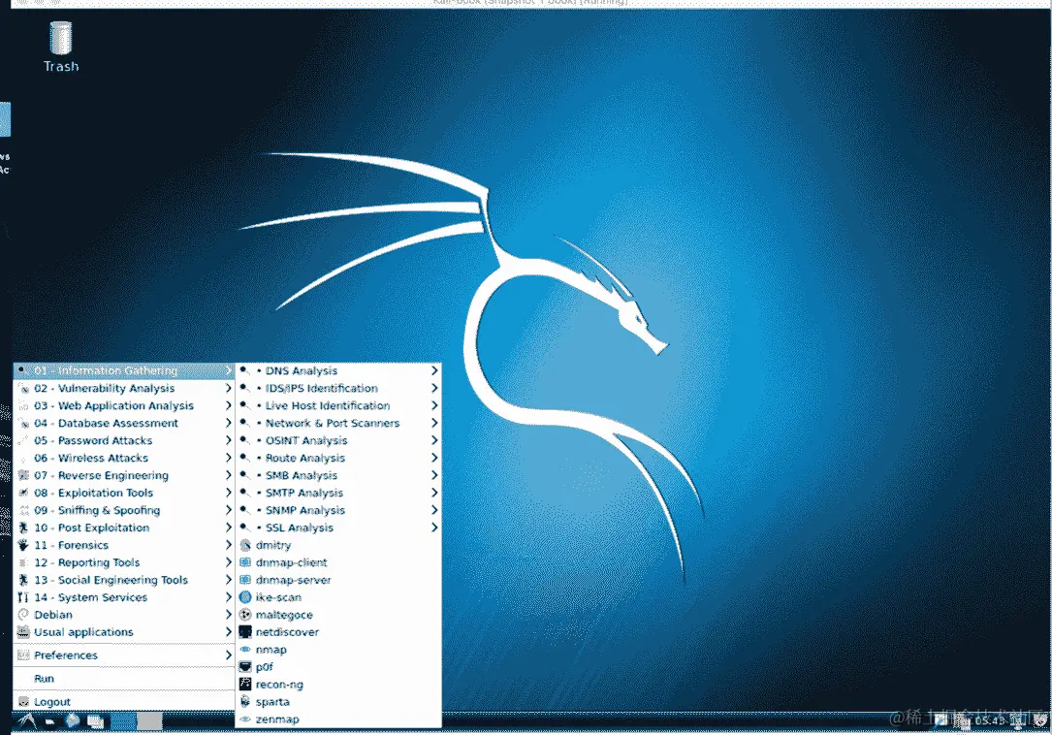Screen dimensions: 1052x735
Task: Click the 08 - Exploitation Tools icon
Action: (x=23, y=493)
